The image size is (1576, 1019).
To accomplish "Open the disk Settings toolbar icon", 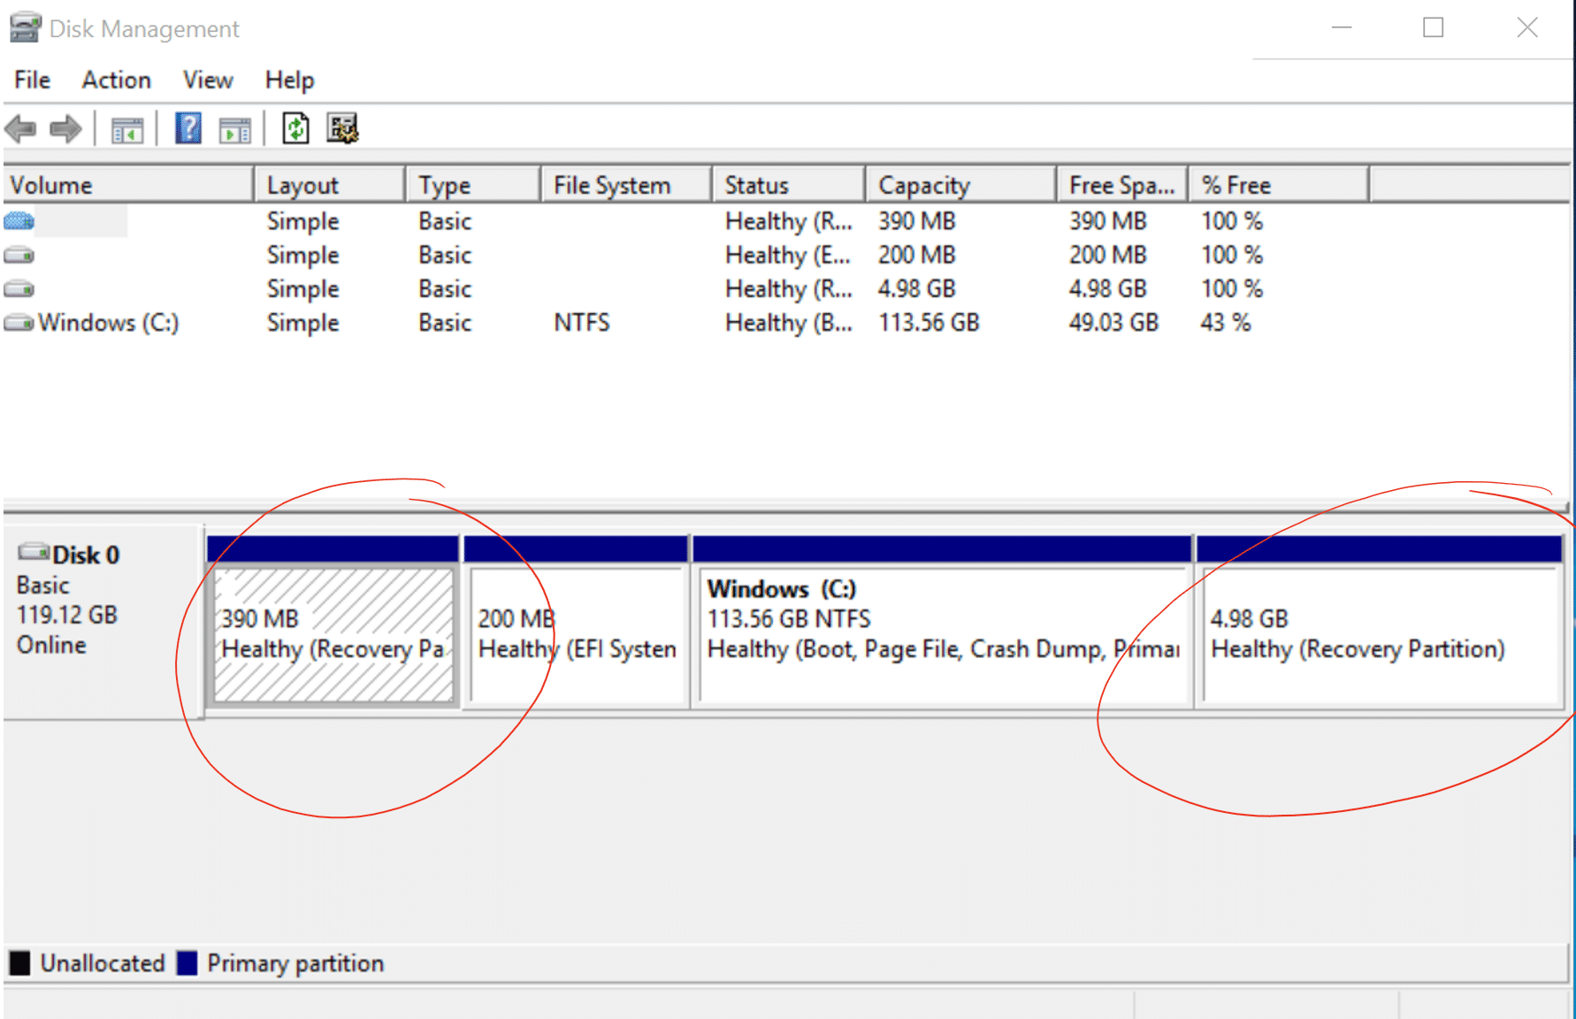I will 342,129.
